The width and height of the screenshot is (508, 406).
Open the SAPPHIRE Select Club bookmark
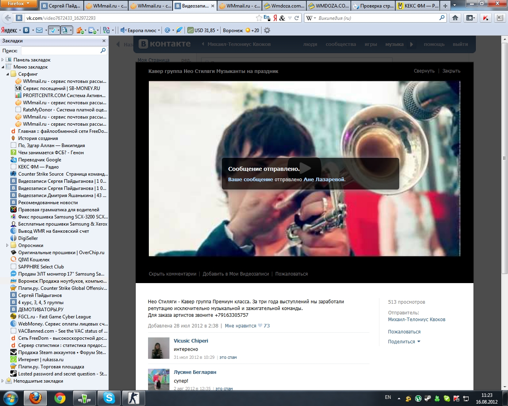click(41, 267)
